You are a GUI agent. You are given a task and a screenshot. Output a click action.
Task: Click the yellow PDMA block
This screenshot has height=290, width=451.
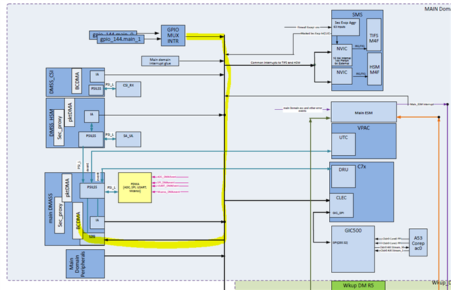[x=135, y=187]
